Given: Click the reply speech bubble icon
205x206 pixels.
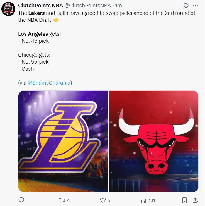Looking at the screenshot, I should click(x=21, y=200).
